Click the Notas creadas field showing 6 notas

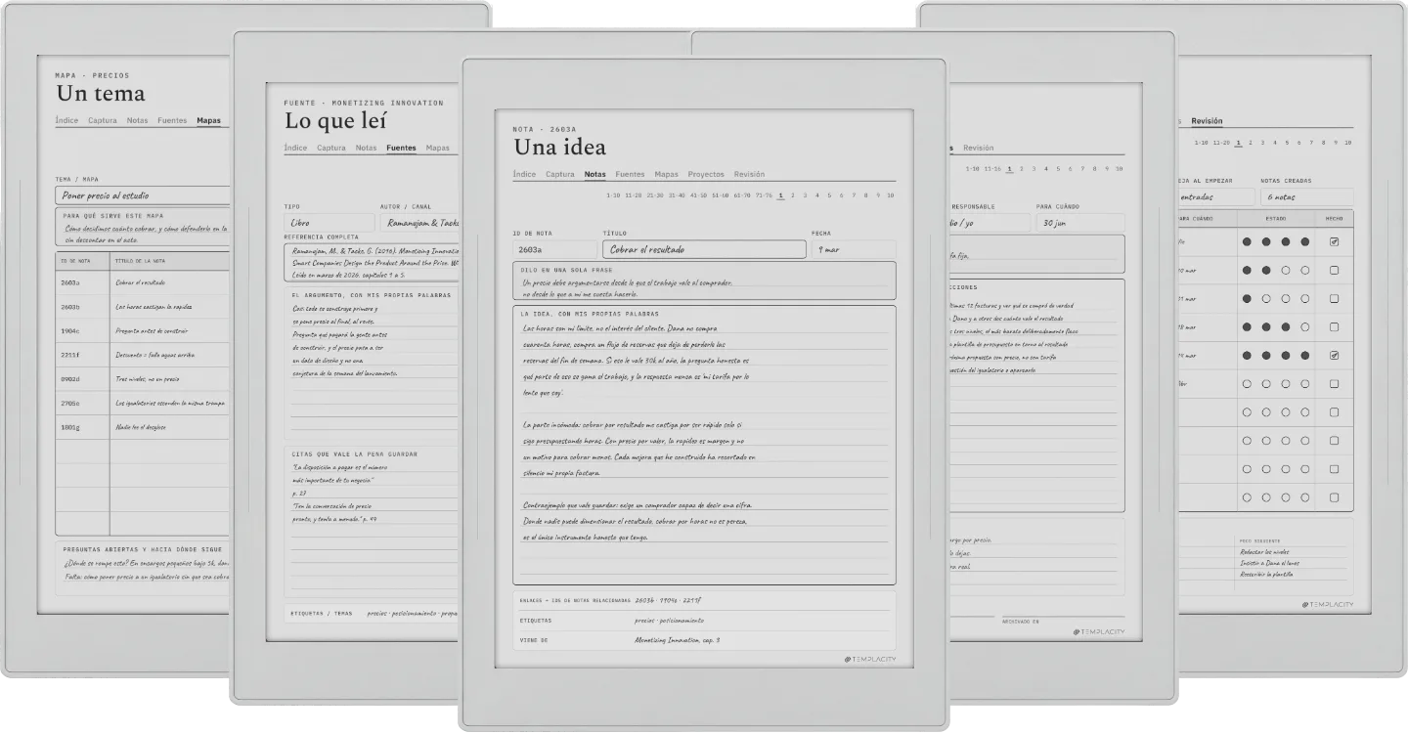point(1307,196)
